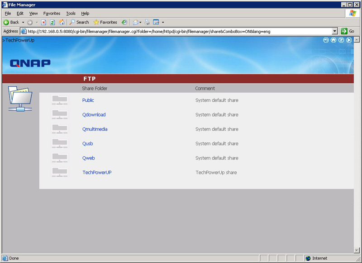Click the Print icon in toolbar
This screenshot has height=263, width=362.
coord(147,22)
